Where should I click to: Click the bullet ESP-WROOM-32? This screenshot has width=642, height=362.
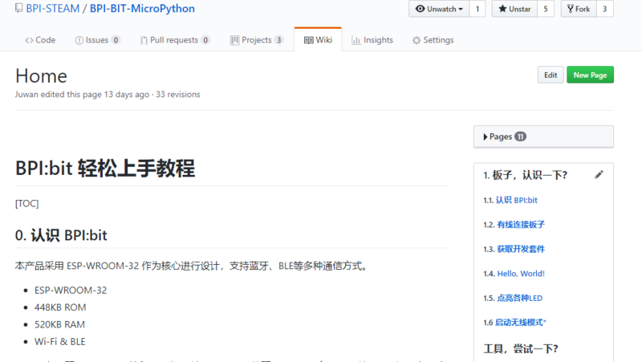click(x=71, y=291)
